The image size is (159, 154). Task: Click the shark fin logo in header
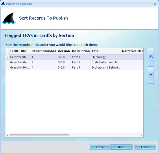click(x=9, y=18)
